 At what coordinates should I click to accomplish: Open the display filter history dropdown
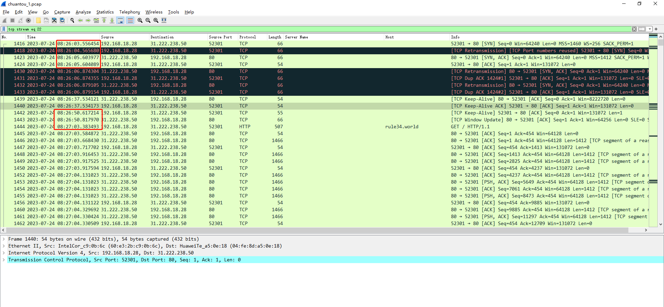[x=650, y=29]
